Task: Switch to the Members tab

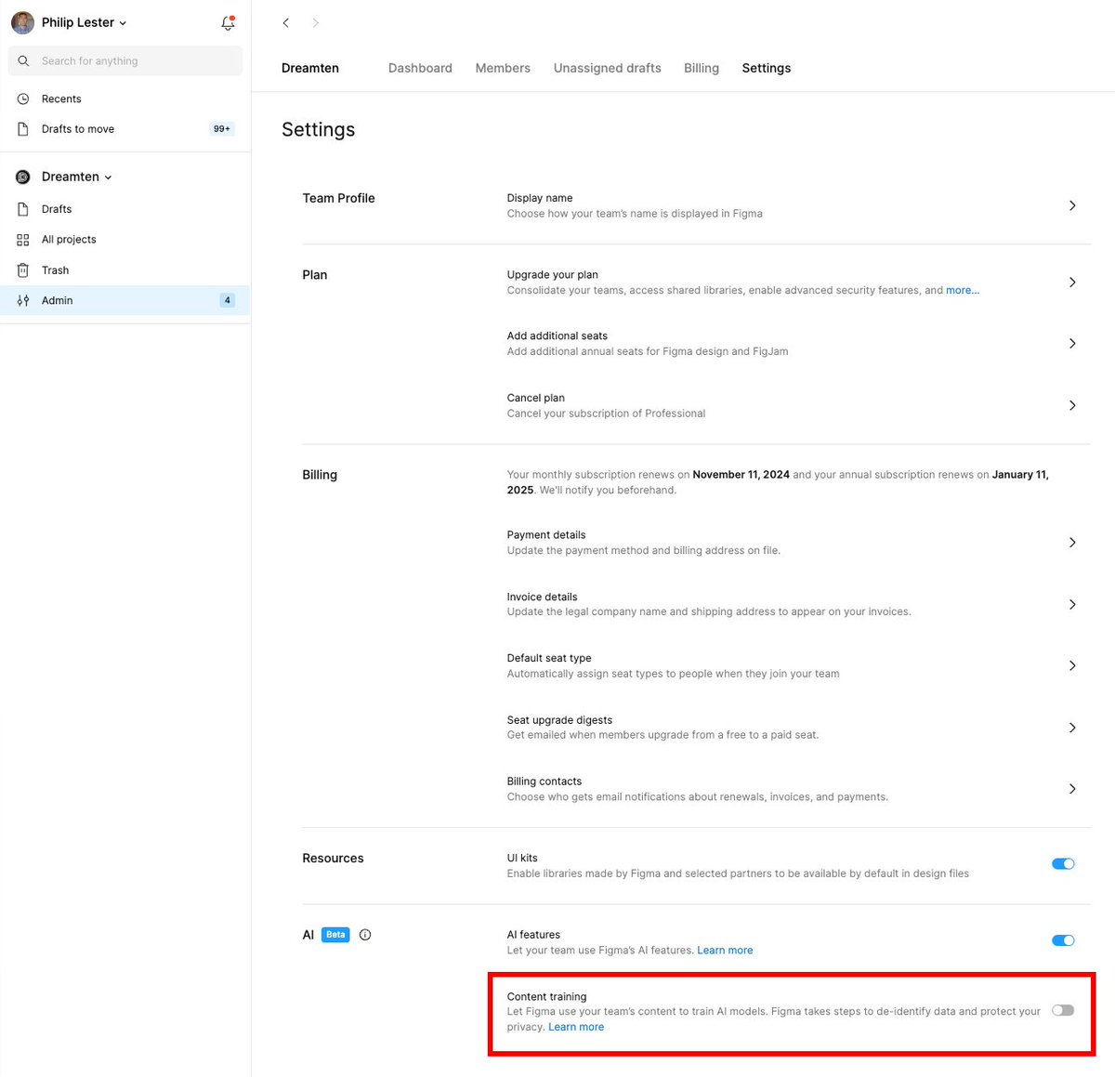Action: point(503,68)
